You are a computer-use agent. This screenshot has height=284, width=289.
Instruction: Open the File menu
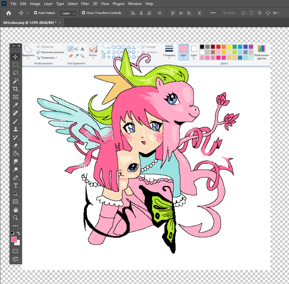pos(13,4)
